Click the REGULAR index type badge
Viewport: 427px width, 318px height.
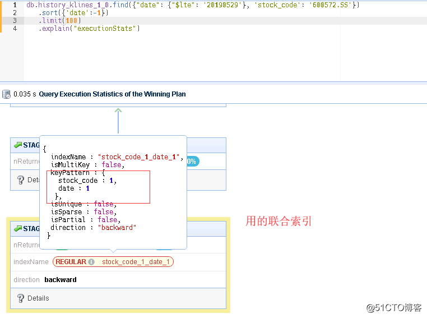[x=71, y=262]
